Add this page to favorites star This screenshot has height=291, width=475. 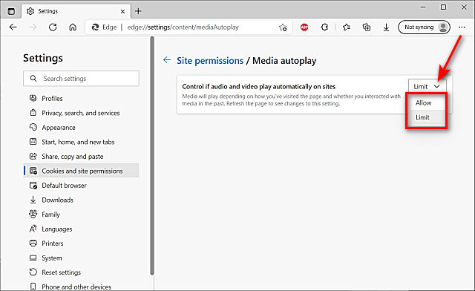click(283, 27)
